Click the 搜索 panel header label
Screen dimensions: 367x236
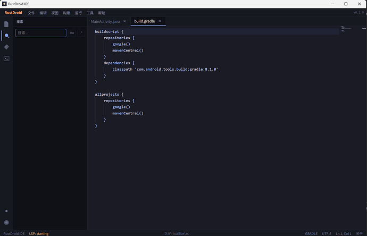click(x=20, y=22)
